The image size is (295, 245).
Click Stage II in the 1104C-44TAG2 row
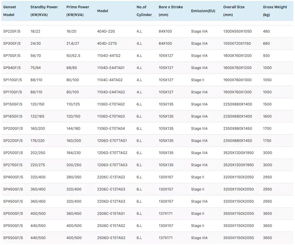click(x=198, y=80)
